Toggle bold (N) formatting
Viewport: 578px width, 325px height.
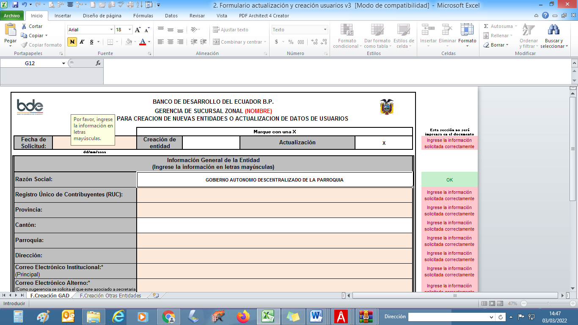point(72,42)
